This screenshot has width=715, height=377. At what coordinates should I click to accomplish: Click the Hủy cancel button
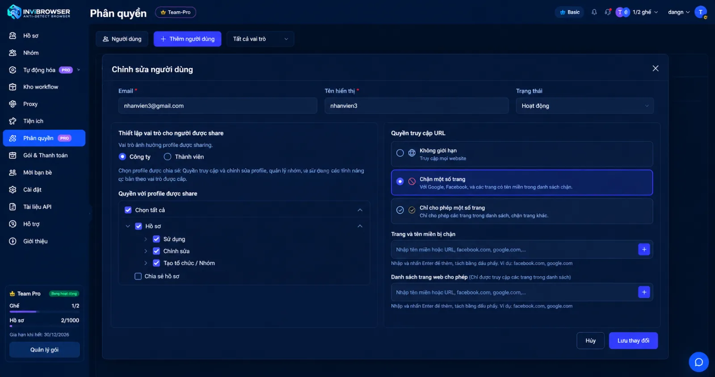(x=591, y=340)
